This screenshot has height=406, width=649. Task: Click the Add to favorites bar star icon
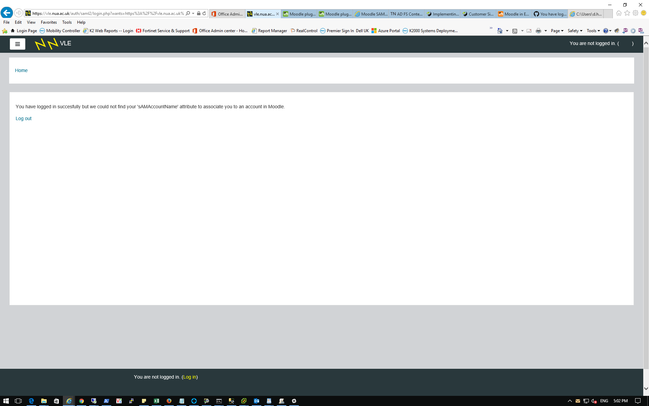5,31
